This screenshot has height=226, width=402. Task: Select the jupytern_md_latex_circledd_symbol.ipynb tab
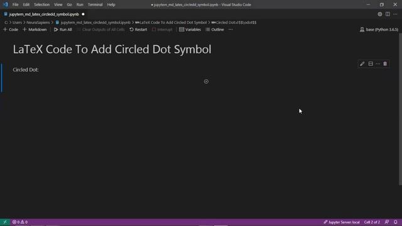pos(44,14)
